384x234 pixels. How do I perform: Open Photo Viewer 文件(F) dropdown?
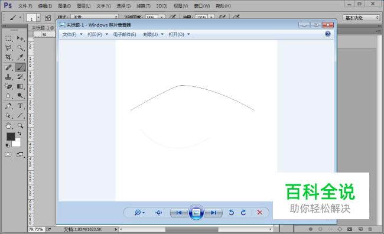[x=72, y=34]
